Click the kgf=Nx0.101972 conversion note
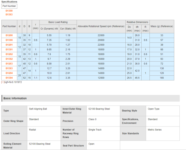 (x=12, y=82)
